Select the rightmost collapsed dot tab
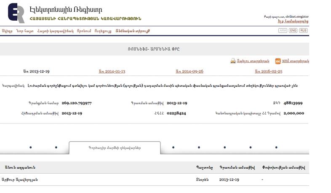 (276, 147)
